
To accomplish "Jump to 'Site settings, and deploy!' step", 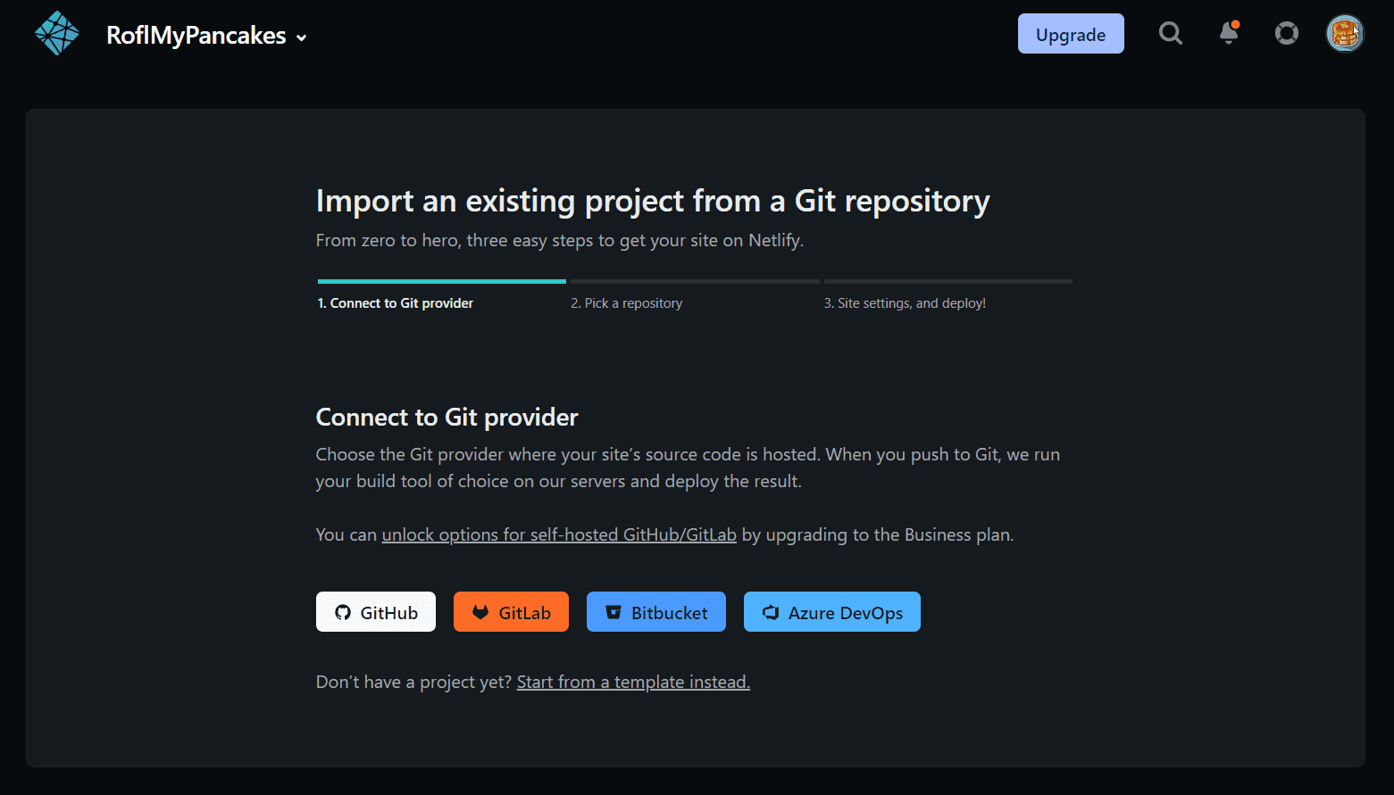I will click(x=905, y=303).
